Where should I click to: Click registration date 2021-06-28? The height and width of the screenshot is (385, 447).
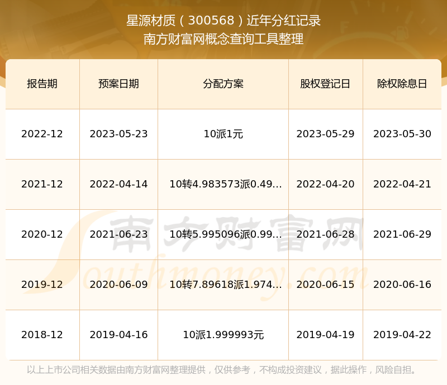(x=325, y=234)
